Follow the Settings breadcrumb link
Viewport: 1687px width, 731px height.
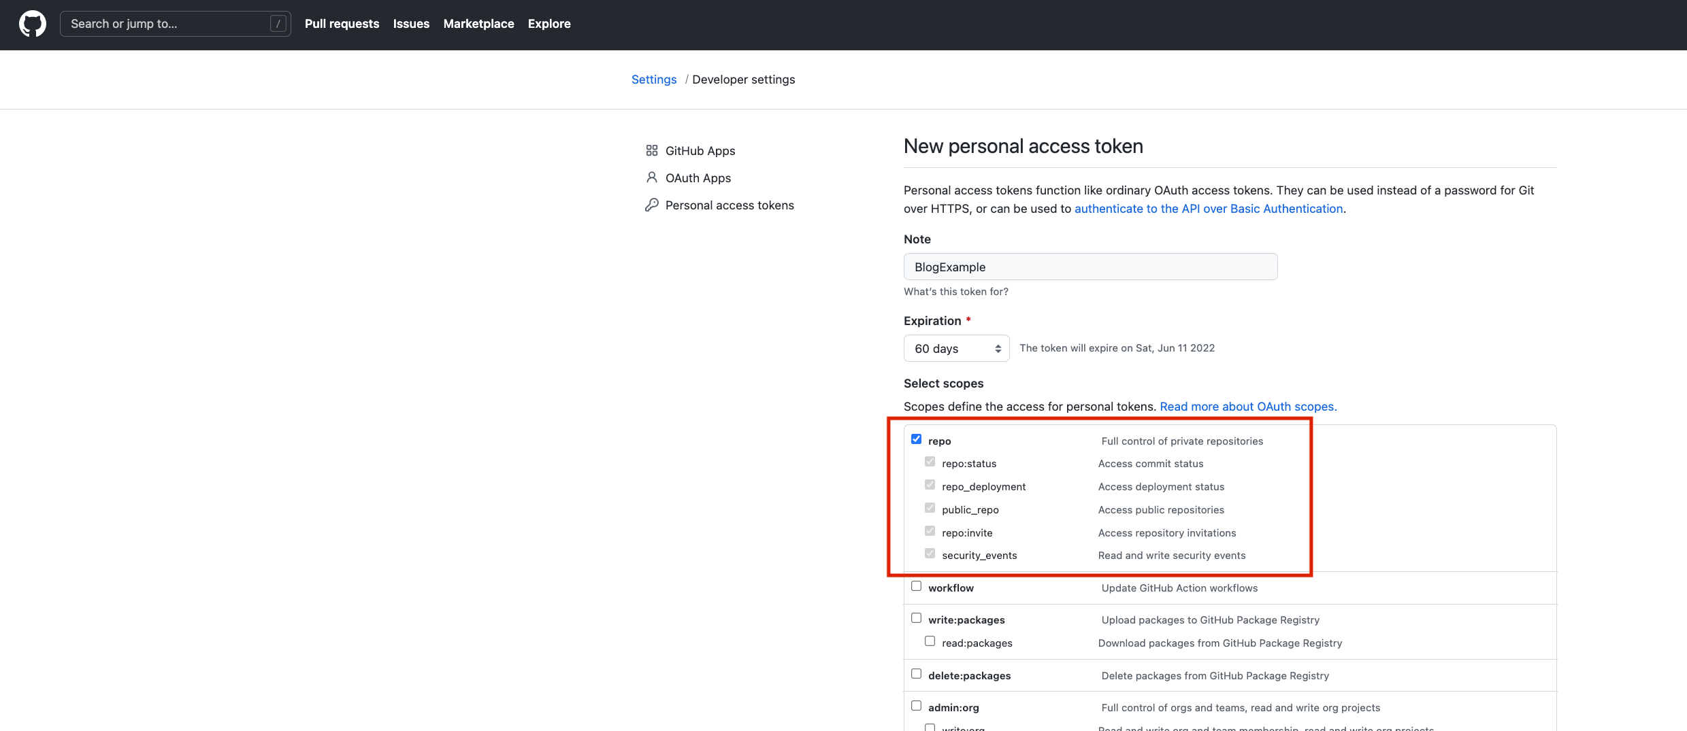654,80
